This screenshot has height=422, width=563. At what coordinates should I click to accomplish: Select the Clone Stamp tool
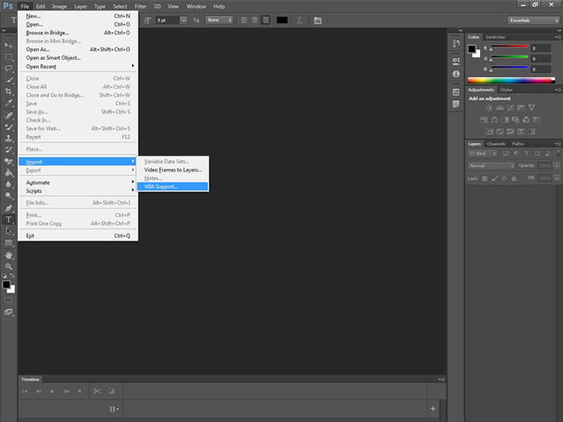(9, 138)
